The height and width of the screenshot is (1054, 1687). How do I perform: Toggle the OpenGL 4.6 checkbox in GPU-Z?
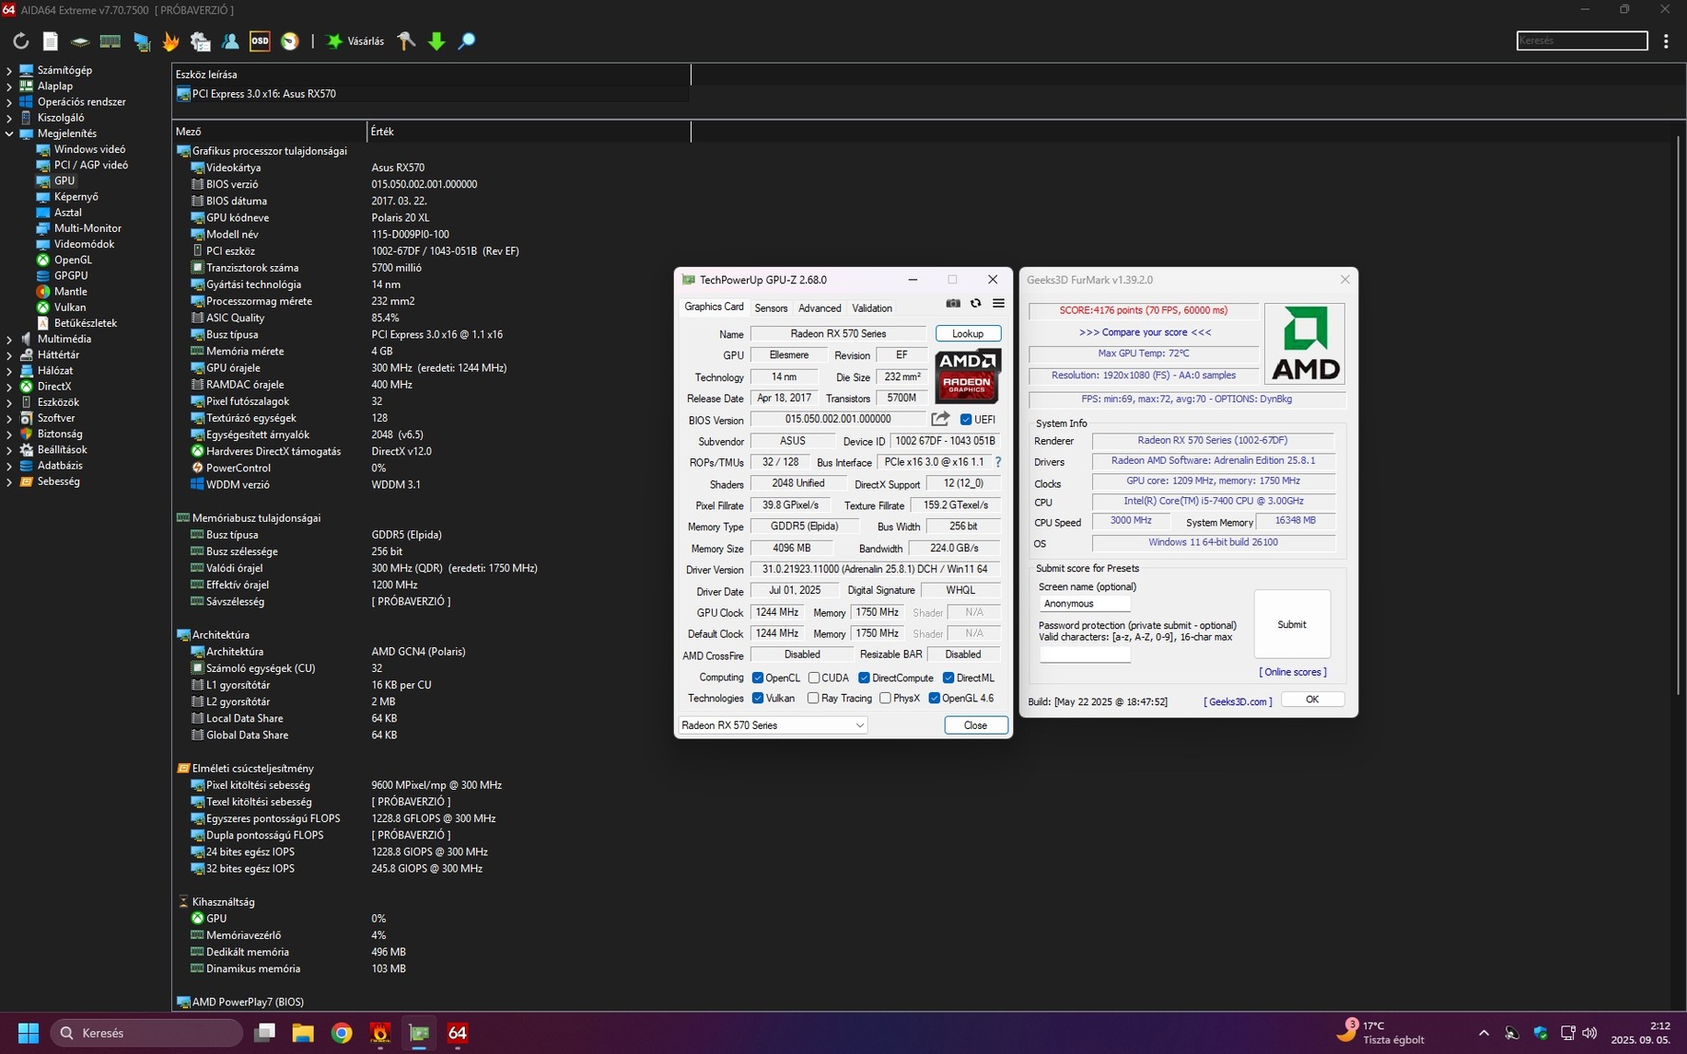pos(935,699)
